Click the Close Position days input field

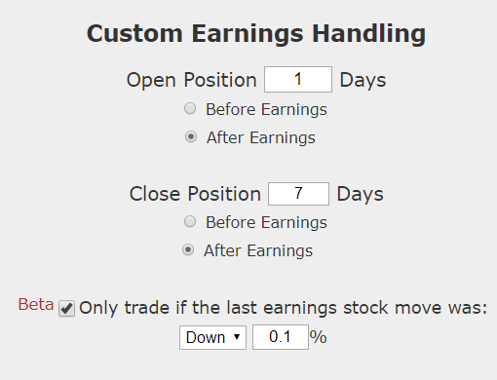point(298,194)
